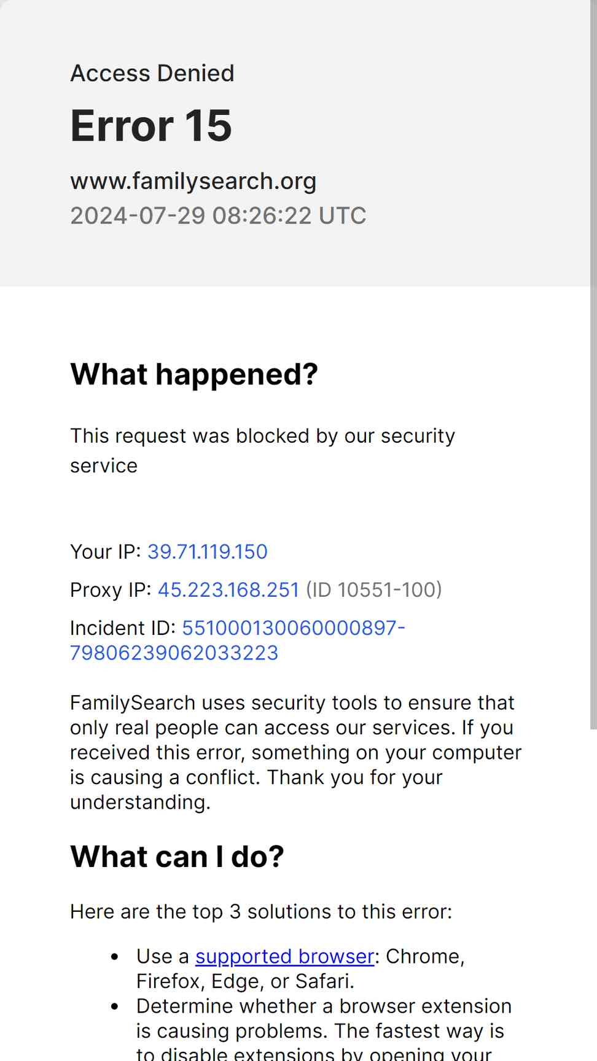Click the 2024-07-29 08:26:22 UTC timestamp
This screenshot has height=1061, width=597.
point(218,216)
